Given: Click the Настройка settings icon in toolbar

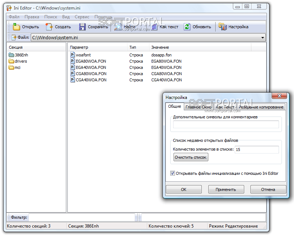Looking at the screenshot, I should pyautogui.click(x=223, y=27).
